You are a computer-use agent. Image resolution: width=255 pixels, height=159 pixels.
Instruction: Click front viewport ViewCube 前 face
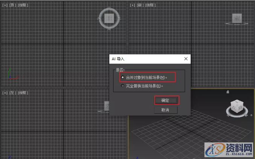(237, 18)
